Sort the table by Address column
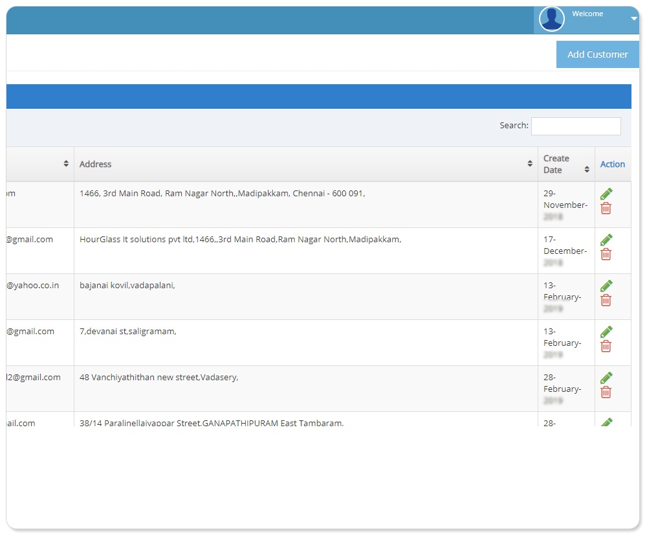Screen dimensions: 647x535 click(530, 165)
